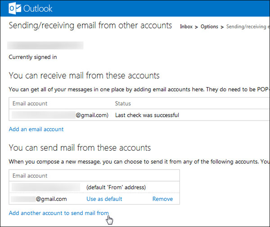
Task: Click 'You can receive mail from these accounts' heading
Action: pyautogui.click(x=84, y=76)
